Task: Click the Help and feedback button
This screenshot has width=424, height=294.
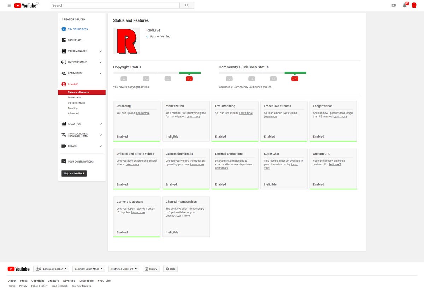Action: click(x=74, y=173)
